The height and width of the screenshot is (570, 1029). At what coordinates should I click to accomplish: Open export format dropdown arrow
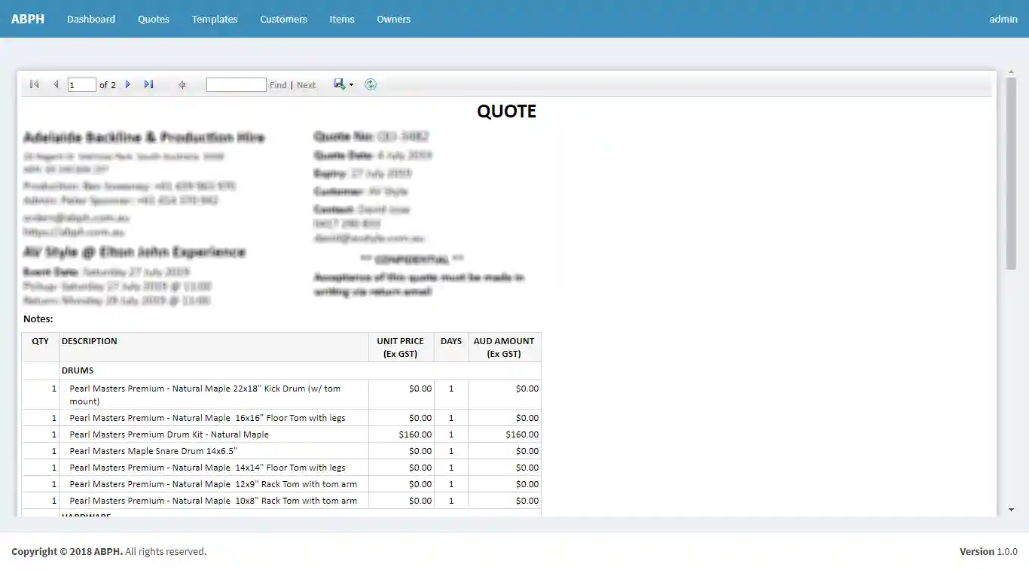click(x=351, y=85)
